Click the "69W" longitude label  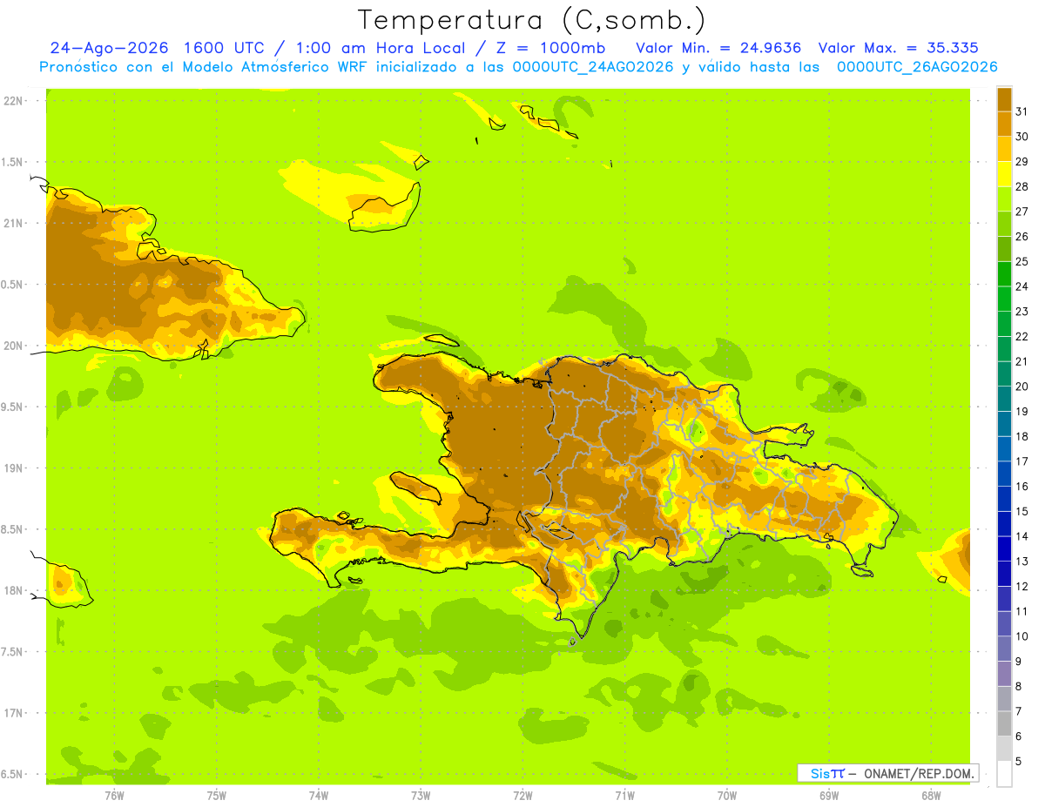click(829, 796)
